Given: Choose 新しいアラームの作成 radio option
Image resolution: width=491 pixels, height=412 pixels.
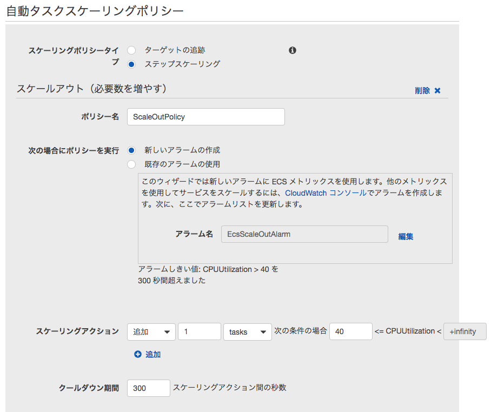Looking at the screenshot, I should pos(131,150).
